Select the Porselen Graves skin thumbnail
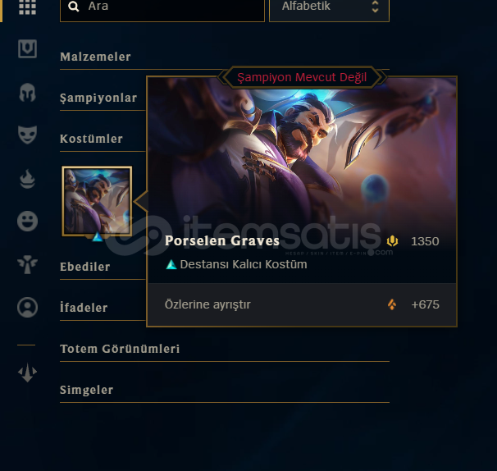This screenshot has width=497, height=471. [x=97, y=201]
